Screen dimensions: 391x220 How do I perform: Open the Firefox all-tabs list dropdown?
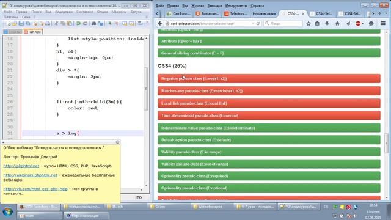coord(386,13)
